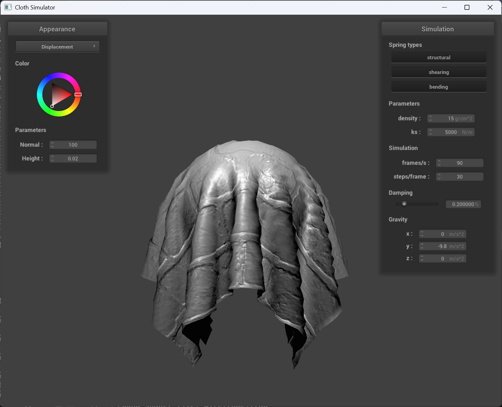Adjust the ks stepper arrows
The width and height of the screenshot is (502, 407).
coord(431,132)
